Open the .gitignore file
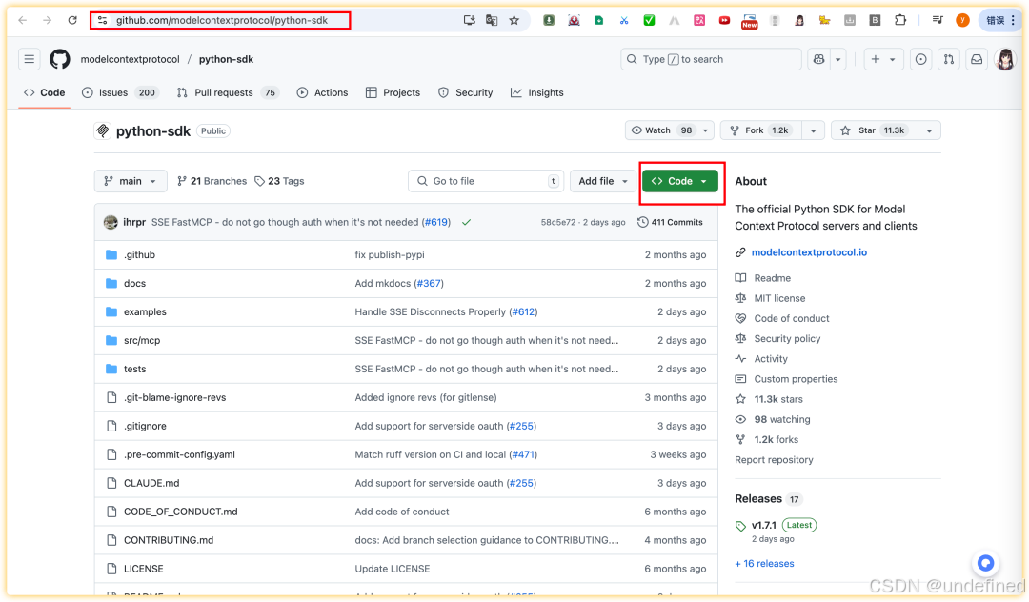Viewport: 1029px width, 602px height. (145, 426)
